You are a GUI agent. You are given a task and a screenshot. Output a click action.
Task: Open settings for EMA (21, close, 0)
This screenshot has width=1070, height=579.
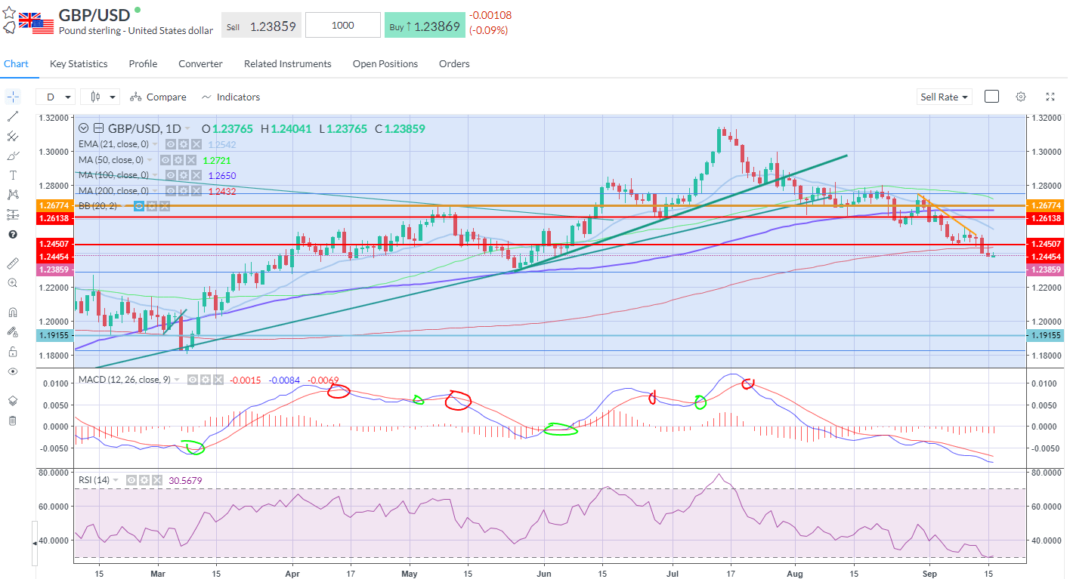click(183, 144)
